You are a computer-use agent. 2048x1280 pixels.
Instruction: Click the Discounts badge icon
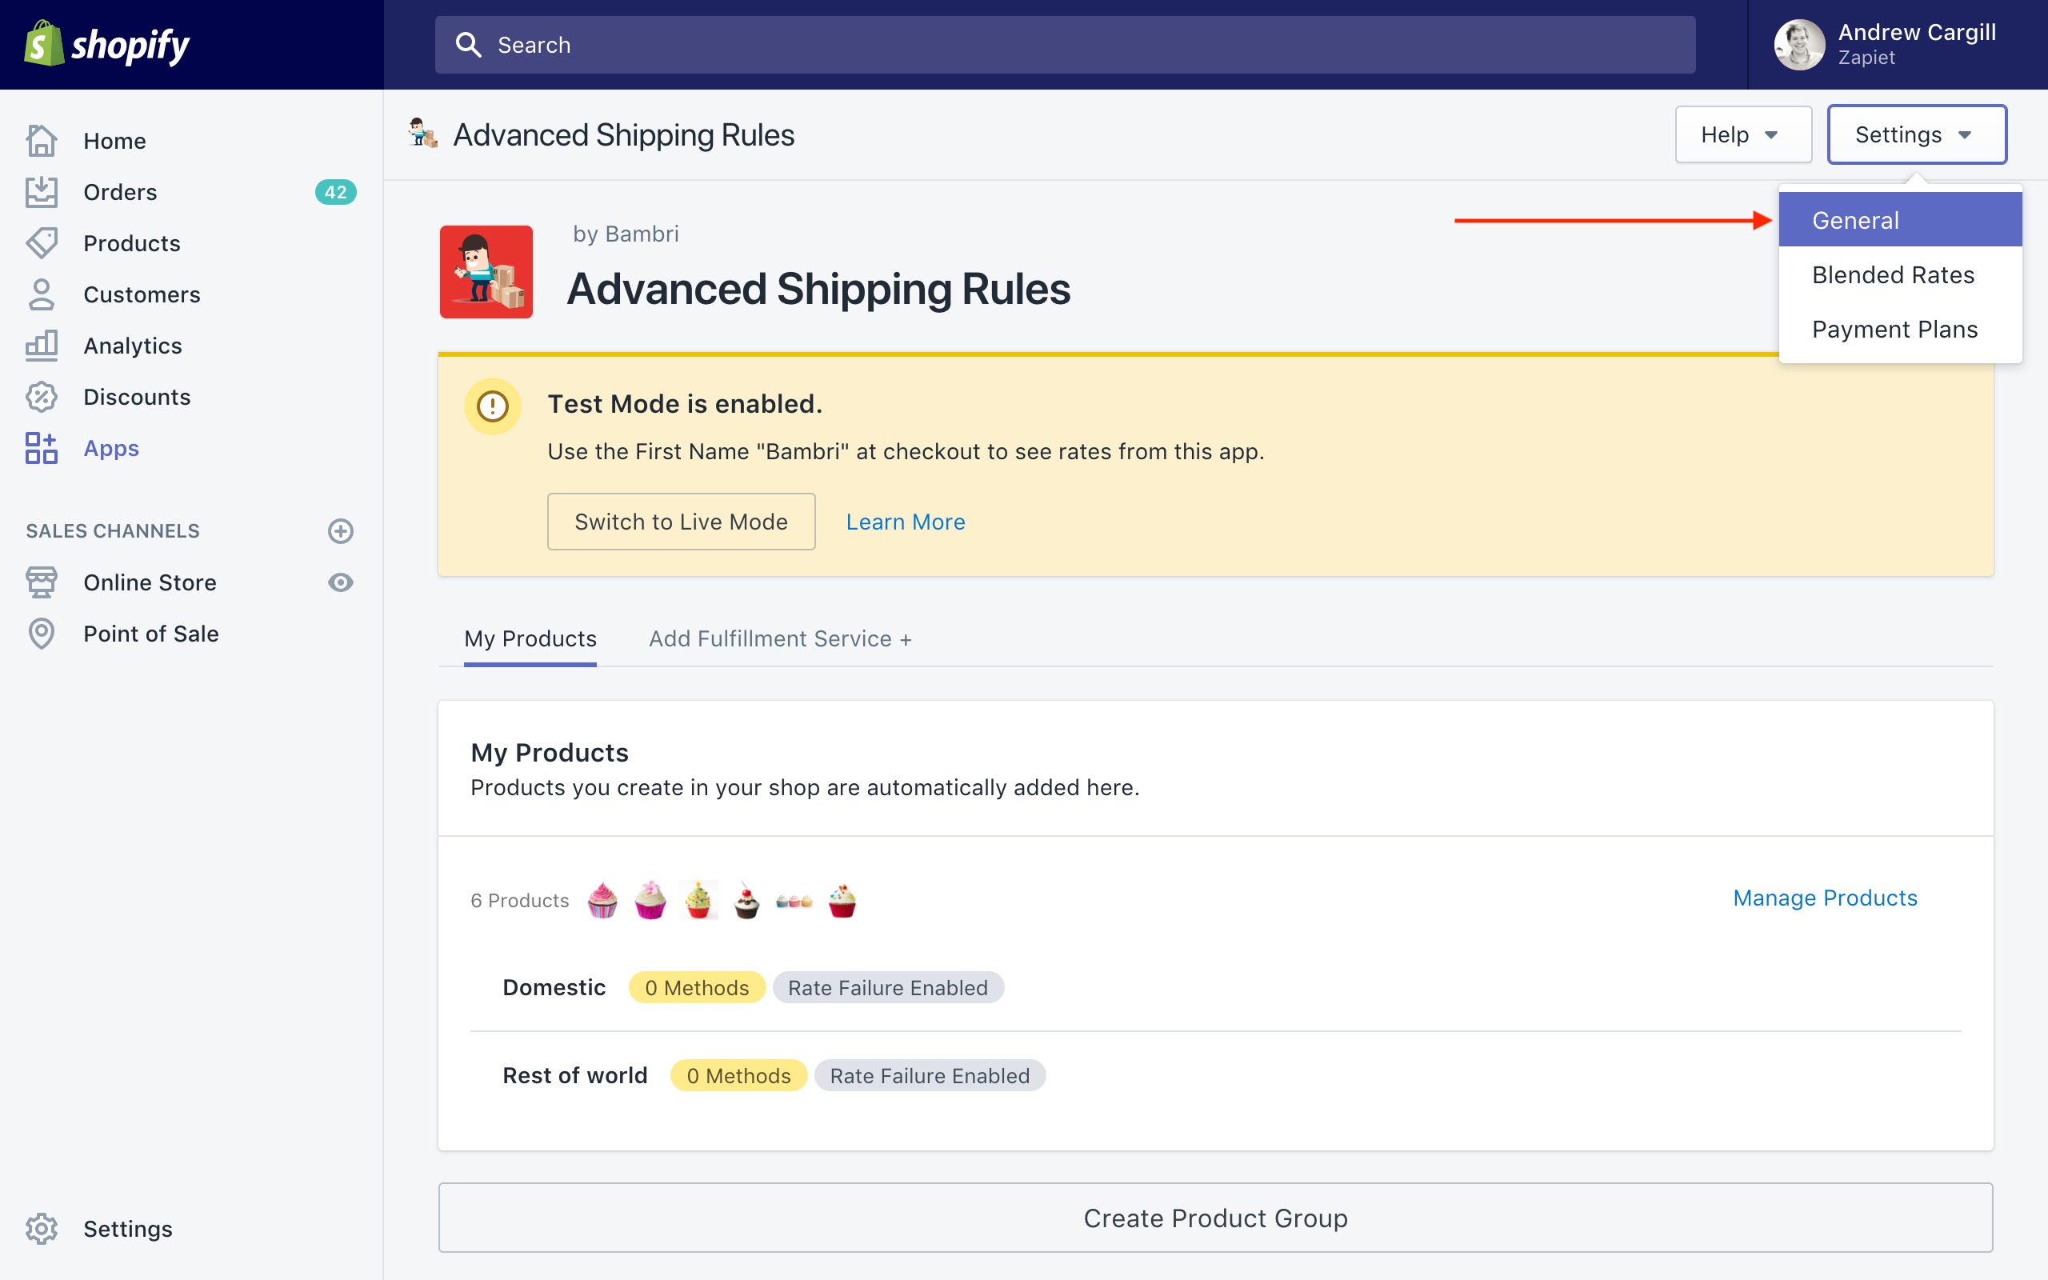pyautogui.click(x=42, y=397)
